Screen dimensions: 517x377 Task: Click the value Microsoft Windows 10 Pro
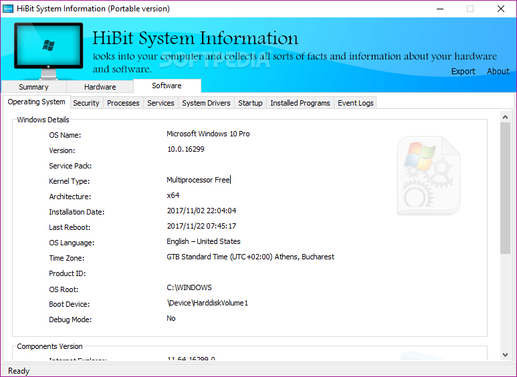208,134
